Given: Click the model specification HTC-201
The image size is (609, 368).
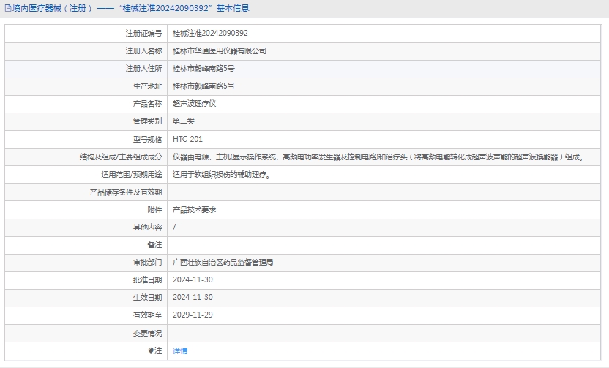Looking at the screenshot, I should point(187,139).
